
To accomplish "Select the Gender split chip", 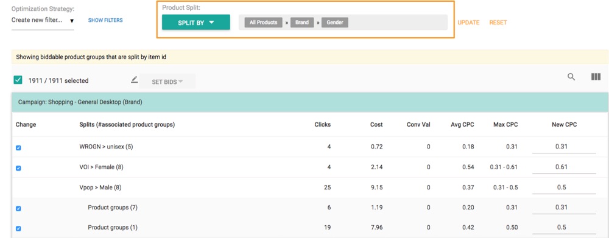I will pyautogui.click(x=335, y=23).
